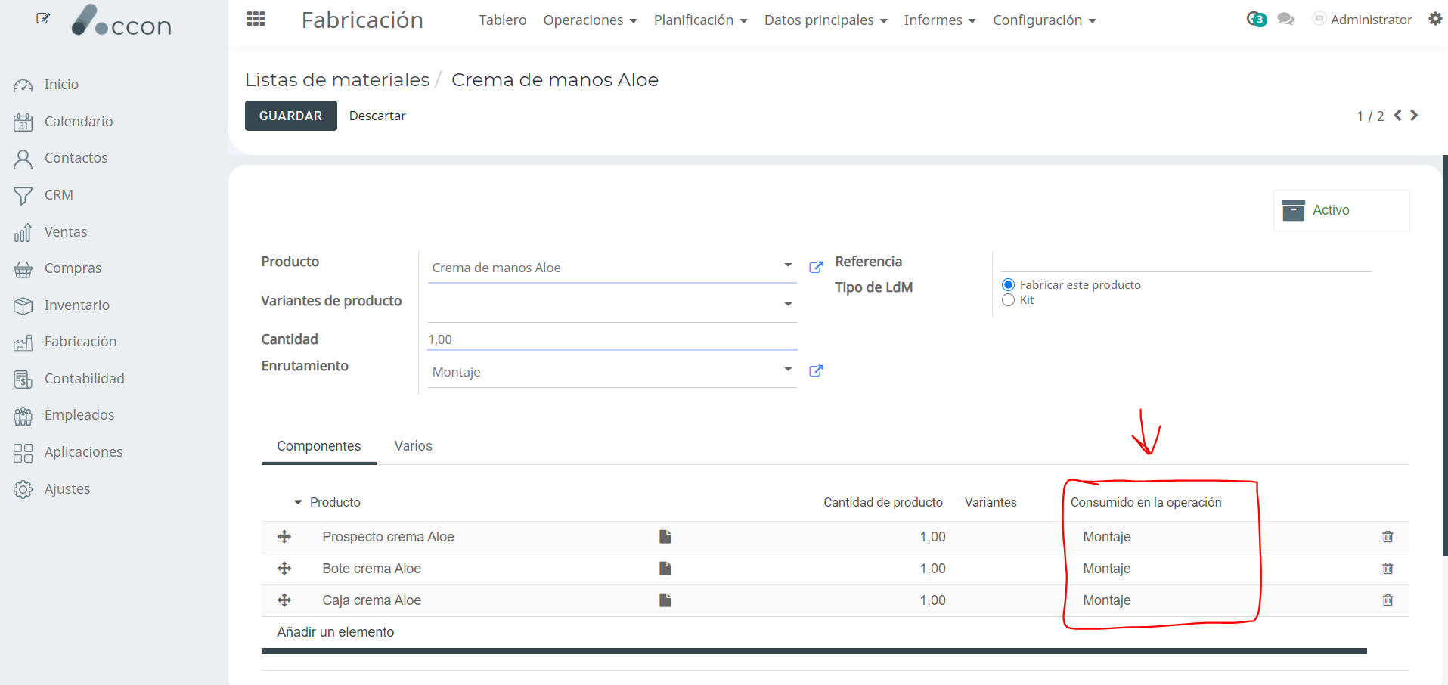This screenshot has width=1448, height=685.
Task: Open the activities clock icon with badge
Action: pos(1257,19)
